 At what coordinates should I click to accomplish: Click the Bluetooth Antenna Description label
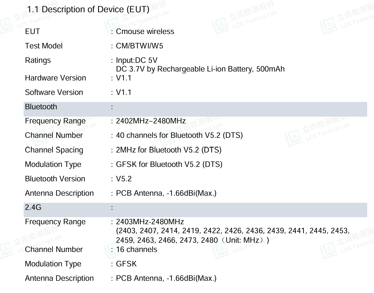pos(59,193)
